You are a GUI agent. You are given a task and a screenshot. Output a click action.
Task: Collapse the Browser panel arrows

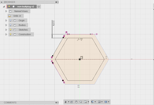tap(2, 2)
